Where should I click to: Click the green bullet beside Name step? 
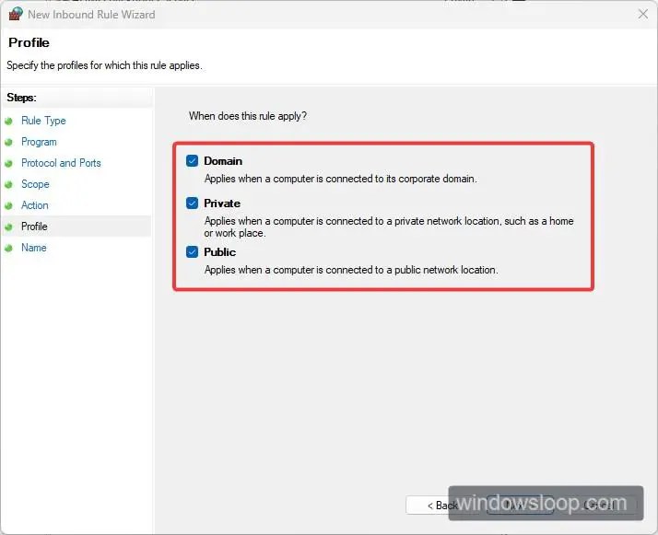tap(9, 248)
